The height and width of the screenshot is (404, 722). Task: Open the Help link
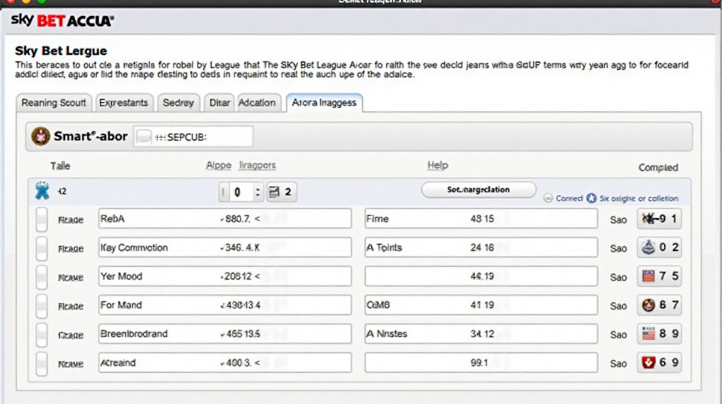[437, 165]
